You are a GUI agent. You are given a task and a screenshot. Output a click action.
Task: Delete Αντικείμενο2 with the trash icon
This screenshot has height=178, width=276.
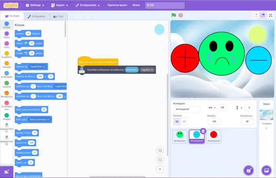click(x=203, y=131)
